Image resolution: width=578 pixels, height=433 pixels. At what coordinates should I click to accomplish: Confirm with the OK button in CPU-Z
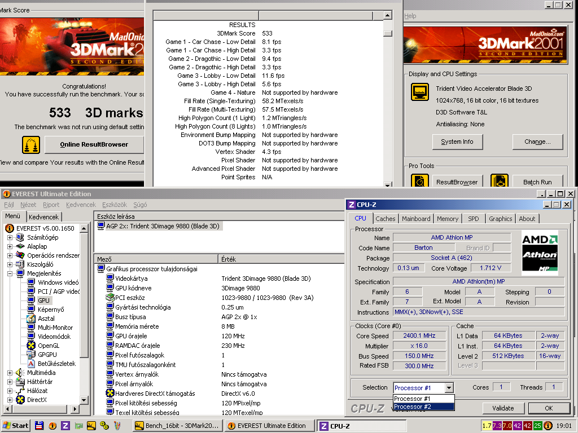(x=549, y=408)
